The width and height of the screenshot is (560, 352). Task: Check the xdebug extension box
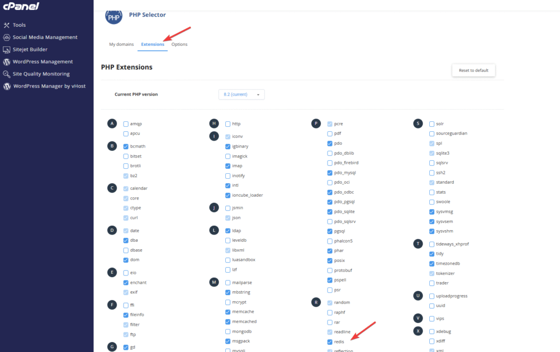tap(432, 332)
